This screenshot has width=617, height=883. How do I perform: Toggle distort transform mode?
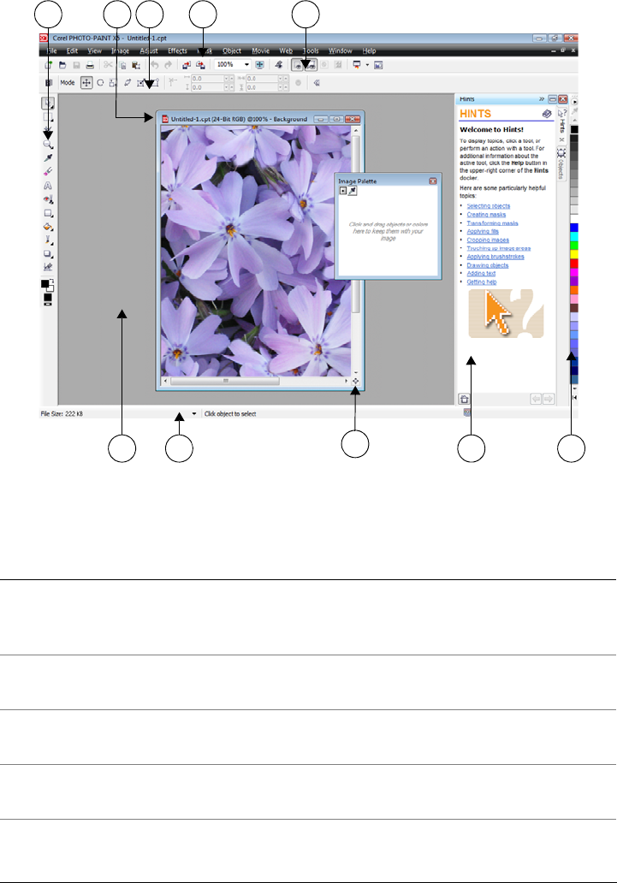(141, 83)
